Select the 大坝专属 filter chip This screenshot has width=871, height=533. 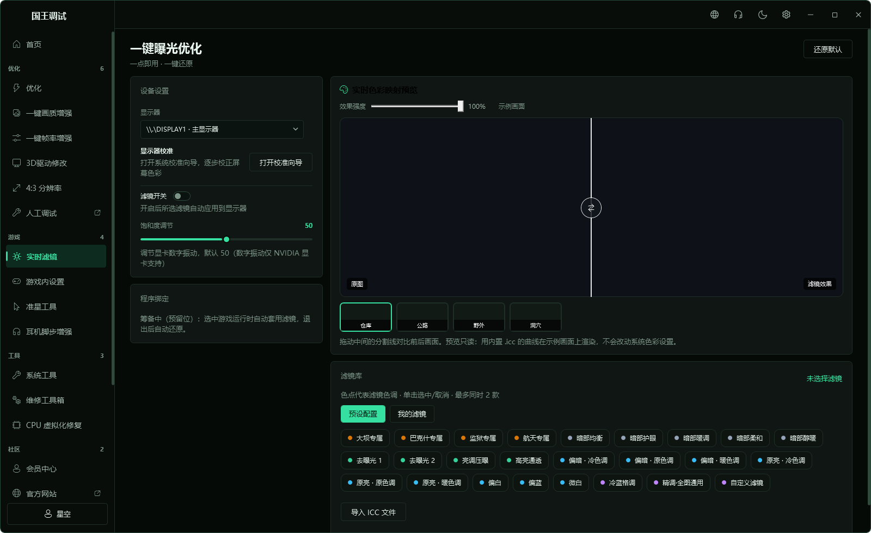click(365, 438)
